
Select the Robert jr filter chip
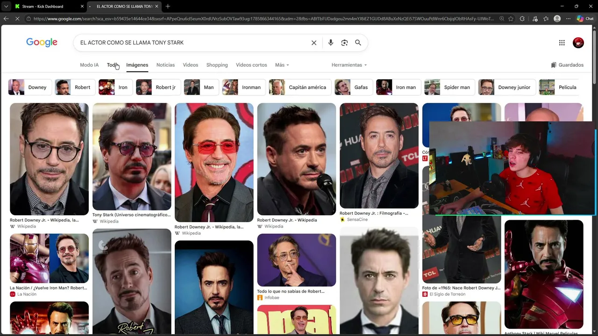[158, 87]
